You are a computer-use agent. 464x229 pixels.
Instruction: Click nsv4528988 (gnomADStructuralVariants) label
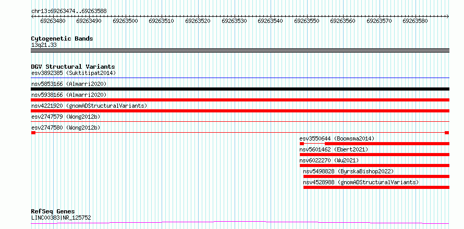pyautogui.click(x=361, y=182)
